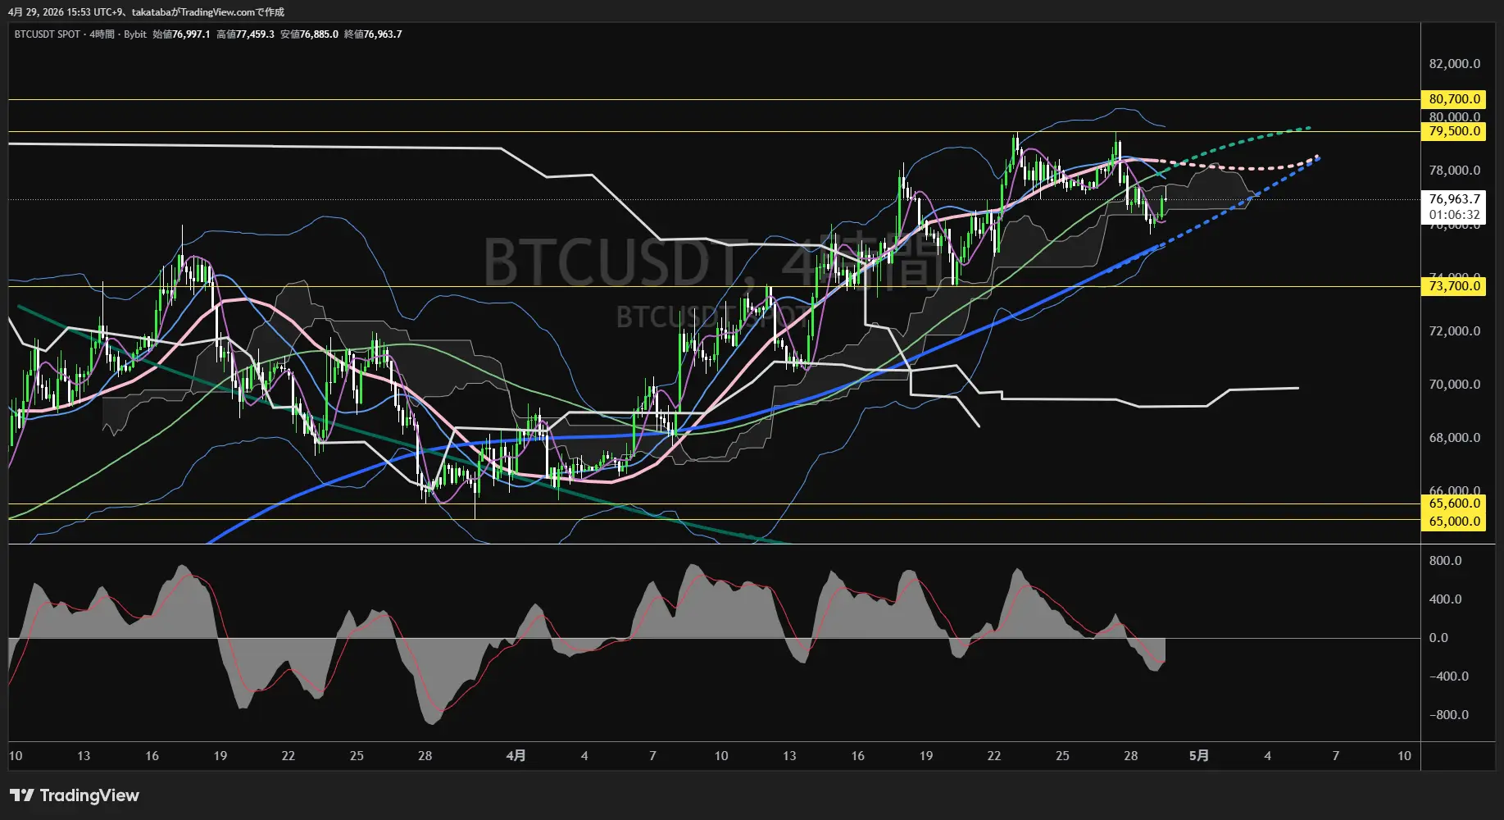1504x820 pixels.
Task: Click the 4月 label on the time axis
Action: point(516,756)
